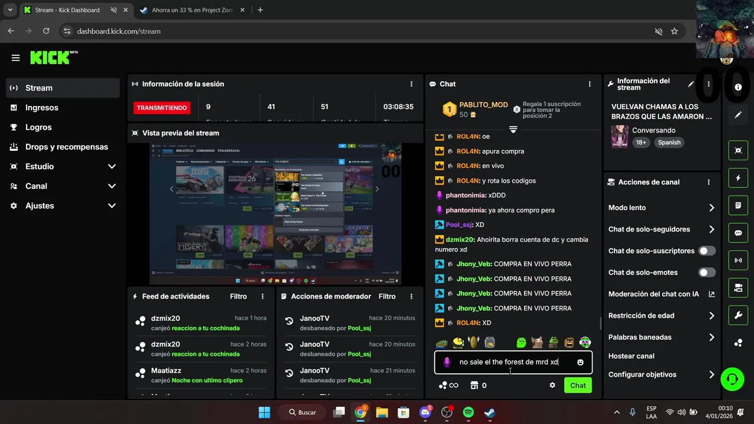Go to Logros in the sidebar
The width and height of the screenshot is (754, 424).
click(x=63, y=127)
